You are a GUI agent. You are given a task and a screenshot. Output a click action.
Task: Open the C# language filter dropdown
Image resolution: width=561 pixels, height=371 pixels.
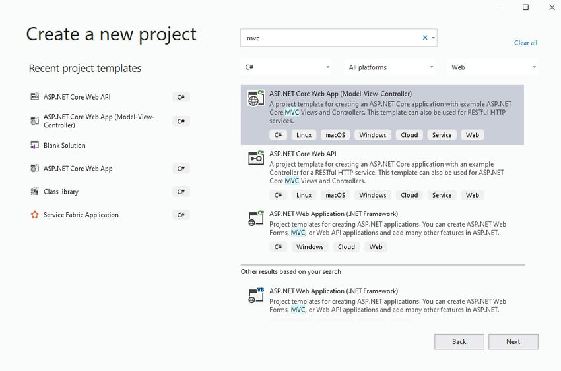[x=286, y=67]
